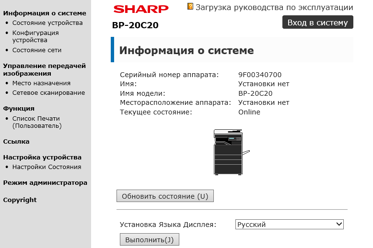373x248 pixels.
Task: Open the Информация о системе sidebar section
Action: tap(45, 13)
